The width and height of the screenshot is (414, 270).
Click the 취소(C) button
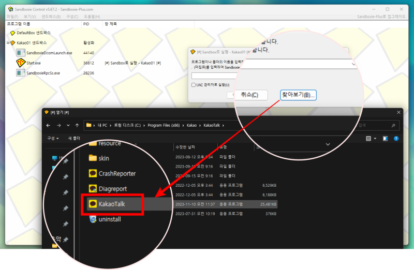[x=249, y=95]
